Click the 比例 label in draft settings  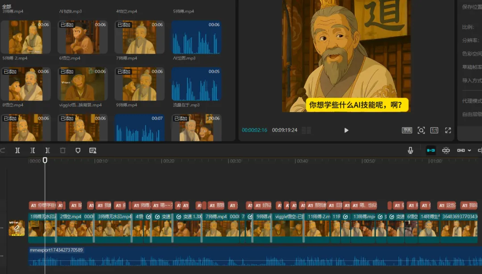click(468, 27)
